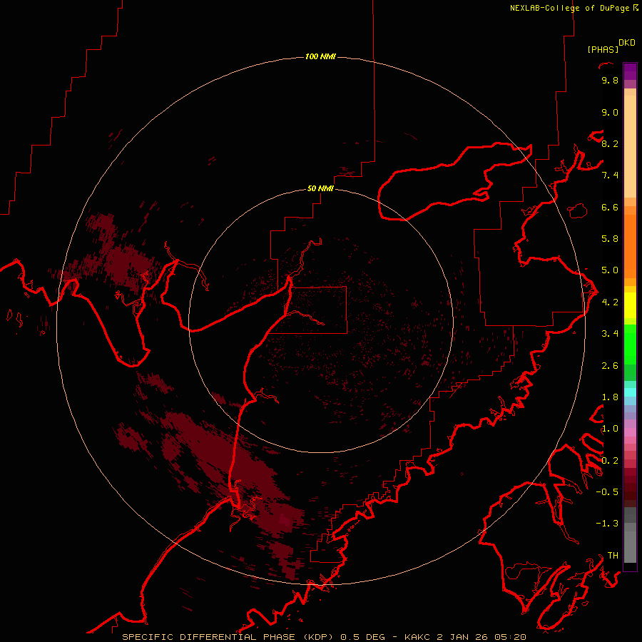
Task: Click the 05:20 timestamp in the caption
Action: click(510, 637)
